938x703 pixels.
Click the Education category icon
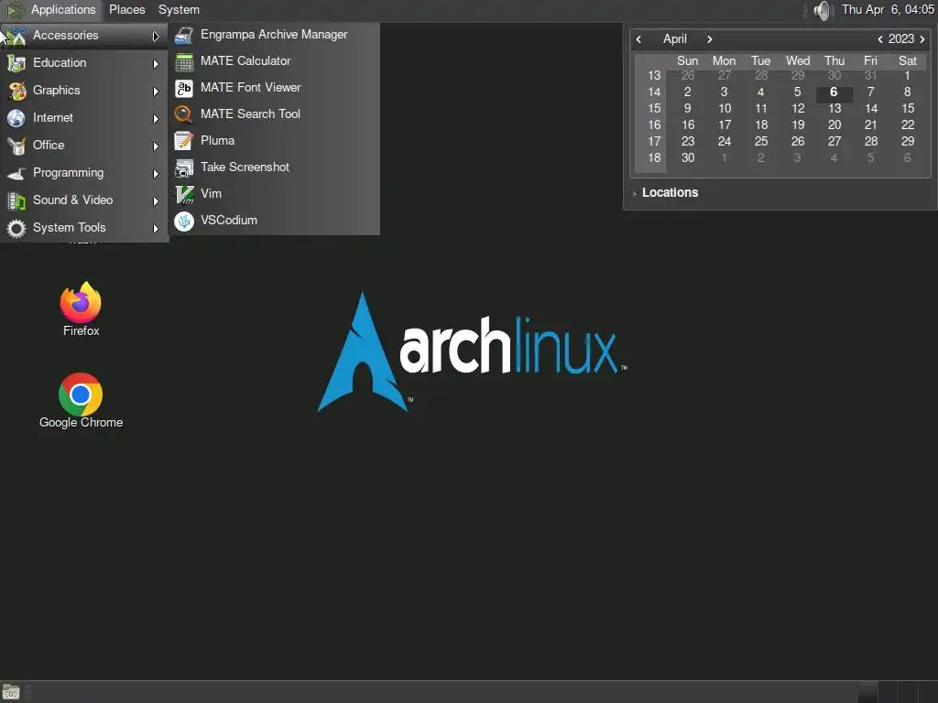tap(16, 63)
